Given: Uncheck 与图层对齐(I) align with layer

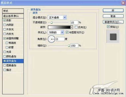Looking at the screenshot, I should [x=67, y=32].
